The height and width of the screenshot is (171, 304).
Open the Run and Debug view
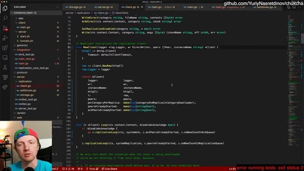5,38
